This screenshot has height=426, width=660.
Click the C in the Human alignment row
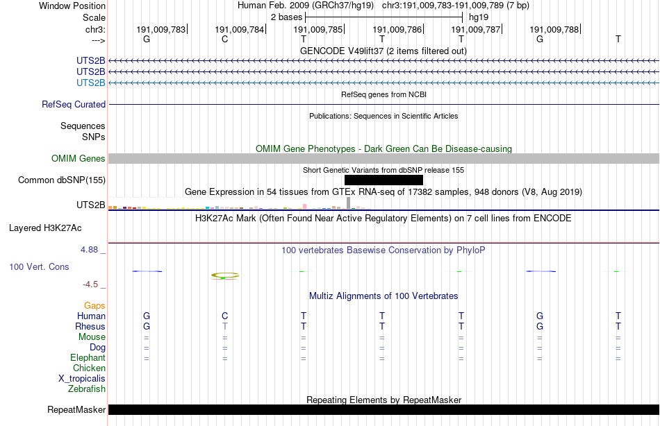[225, 316]
